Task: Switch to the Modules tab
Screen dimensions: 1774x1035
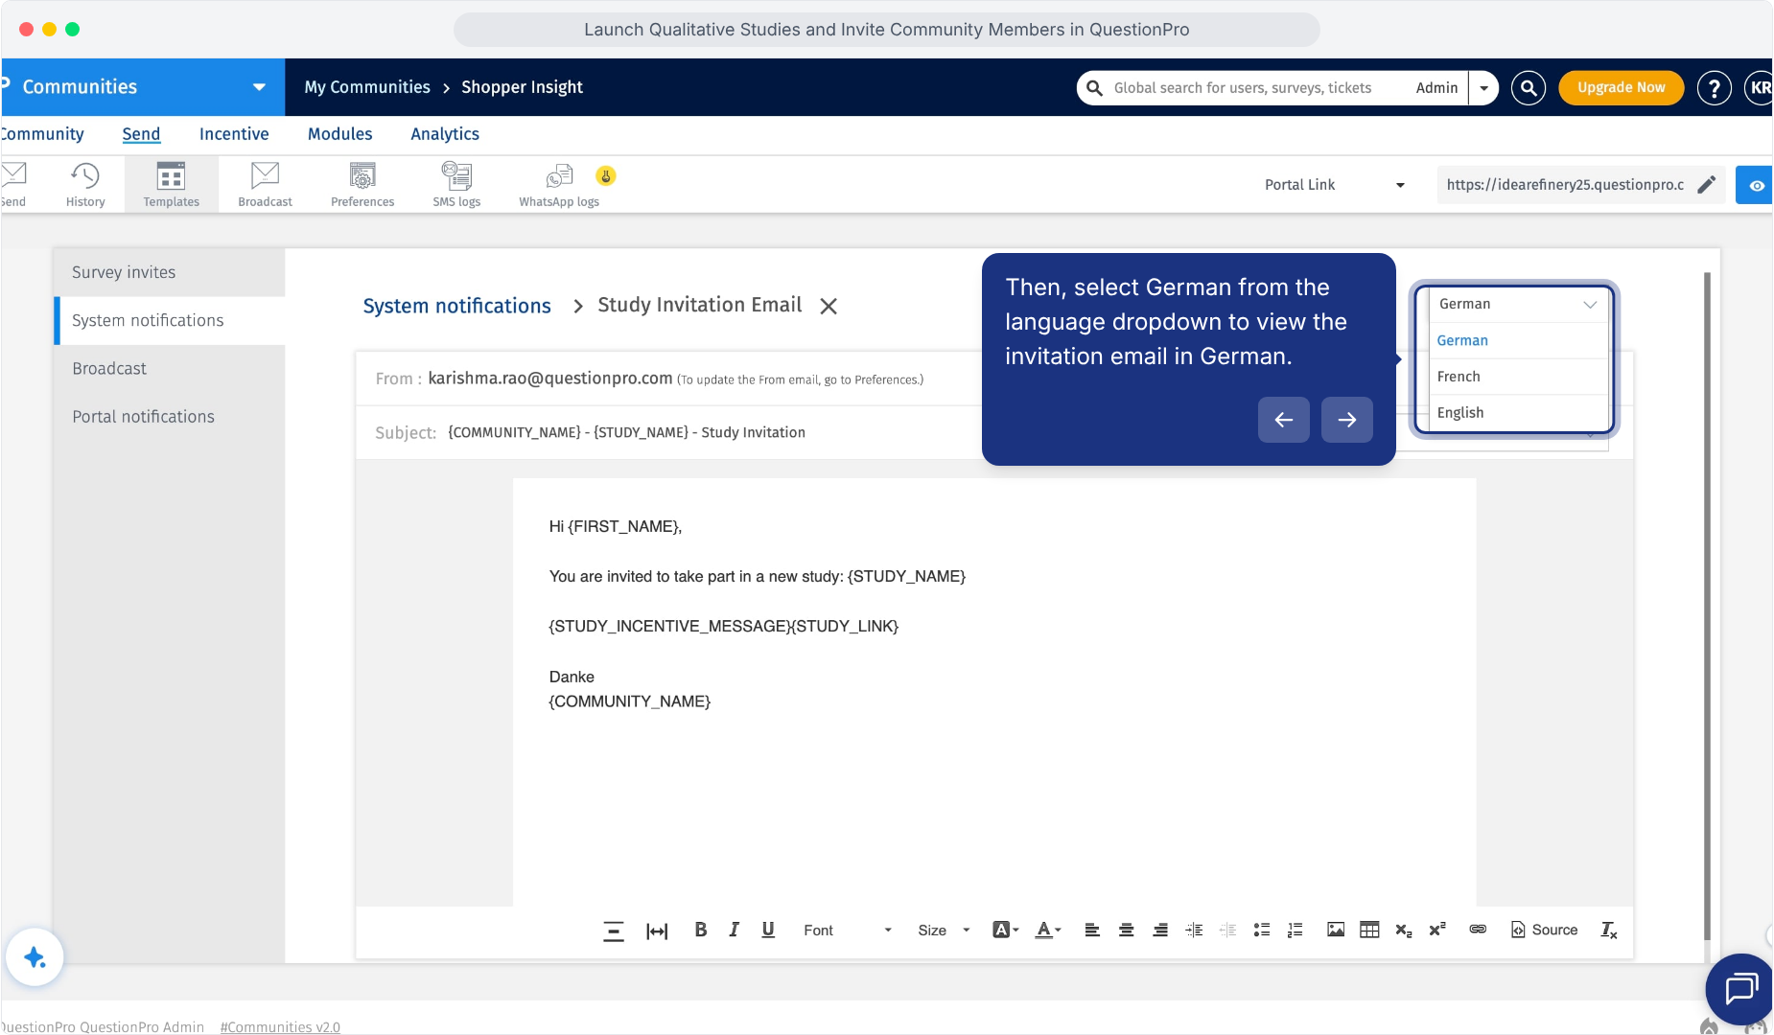Action: pyautogui.click(x=339, y=134)
